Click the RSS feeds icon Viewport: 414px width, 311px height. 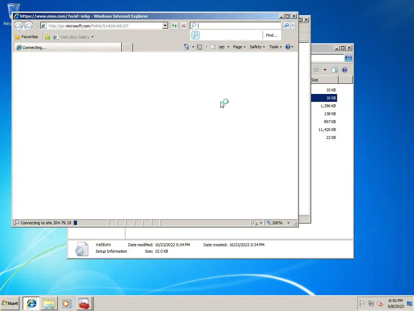(x=199, y=47)
